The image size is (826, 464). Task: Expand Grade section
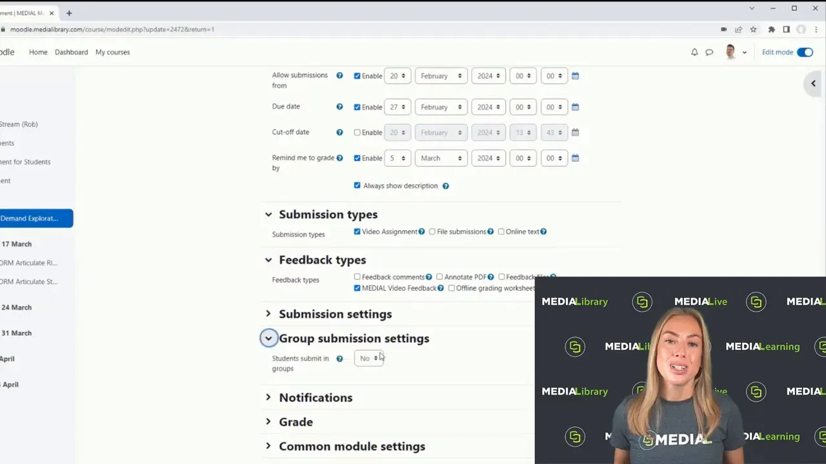tap(268, 422)
